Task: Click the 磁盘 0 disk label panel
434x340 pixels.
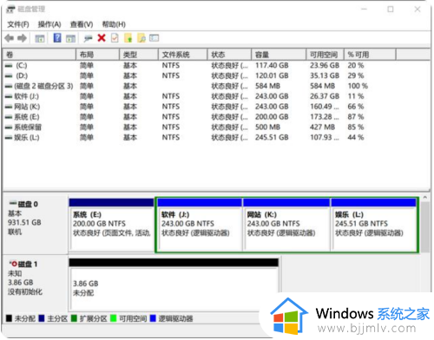Action: (36, 224)
